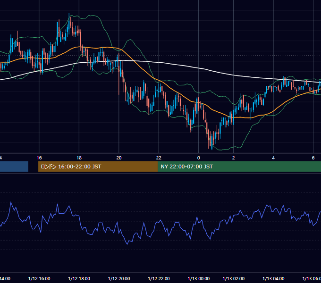The image size is (321, 283).
Task: Click the NY 22:00-07:00 JST session bar
Action: (239, 166)
